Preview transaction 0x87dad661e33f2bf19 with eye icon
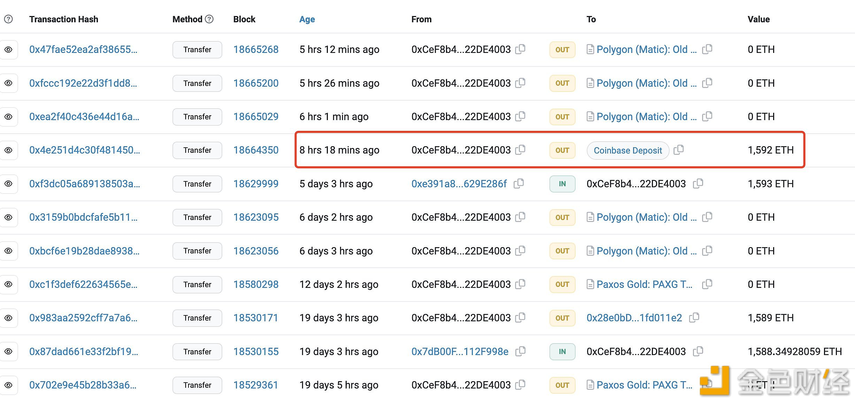 8,352
